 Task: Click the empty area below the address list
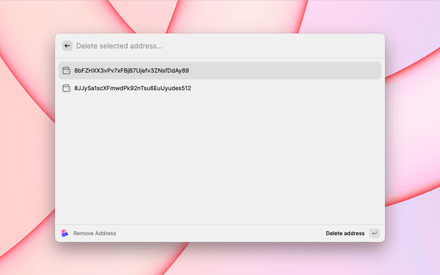click(x=220, y=158)
